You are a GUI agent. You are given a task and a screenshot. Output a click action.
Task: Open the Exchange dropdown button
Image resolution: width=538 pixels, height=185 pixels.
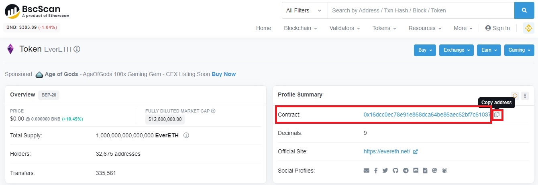pyautogui.click(x=456, y=50)
